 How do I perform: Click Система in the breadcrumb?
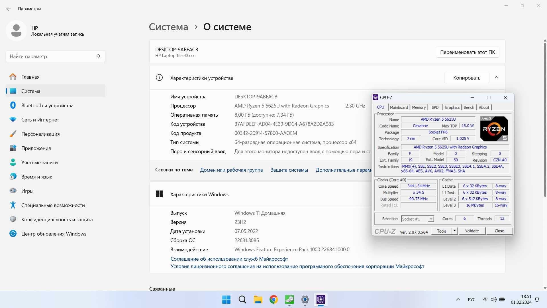point(168,27)
